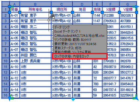The height and width of the screenshot is (102, 140).
Task: Click the data link lock icon
Action: coord(52,16)
